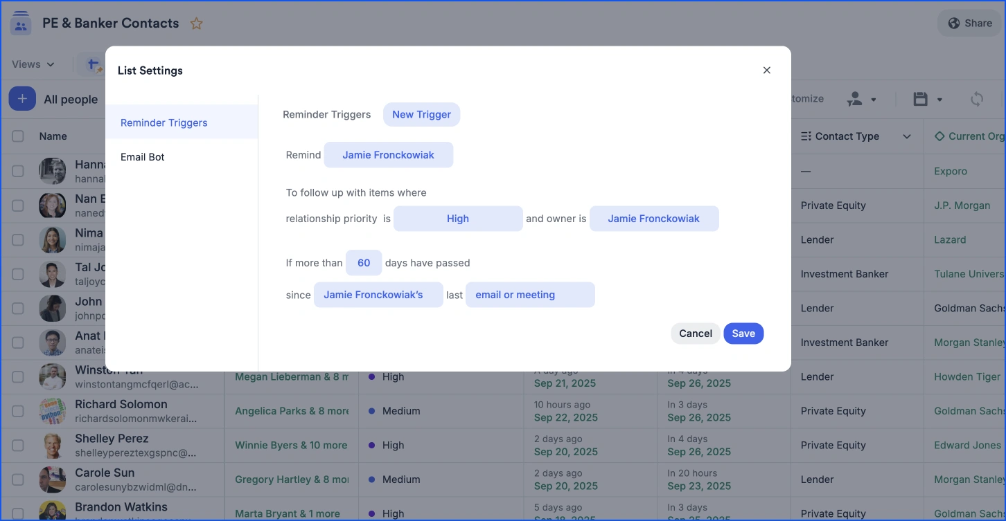The width and height of the screenshot is (1006, 521).
Task: Open the relationship priority High dropdown
Action: [x=458, y=219]
